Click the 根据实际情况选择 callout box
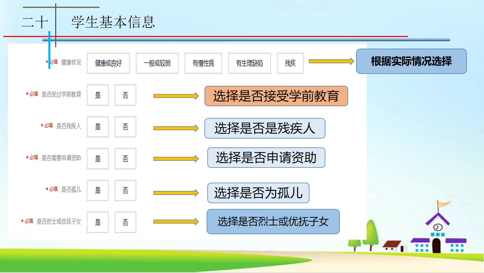 point(411,61)
